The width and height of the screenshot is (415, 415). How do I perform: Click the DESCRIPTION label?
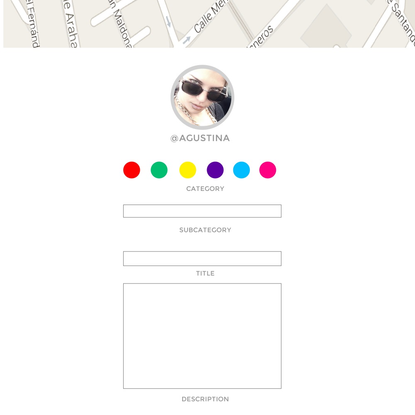pos(205,399)
